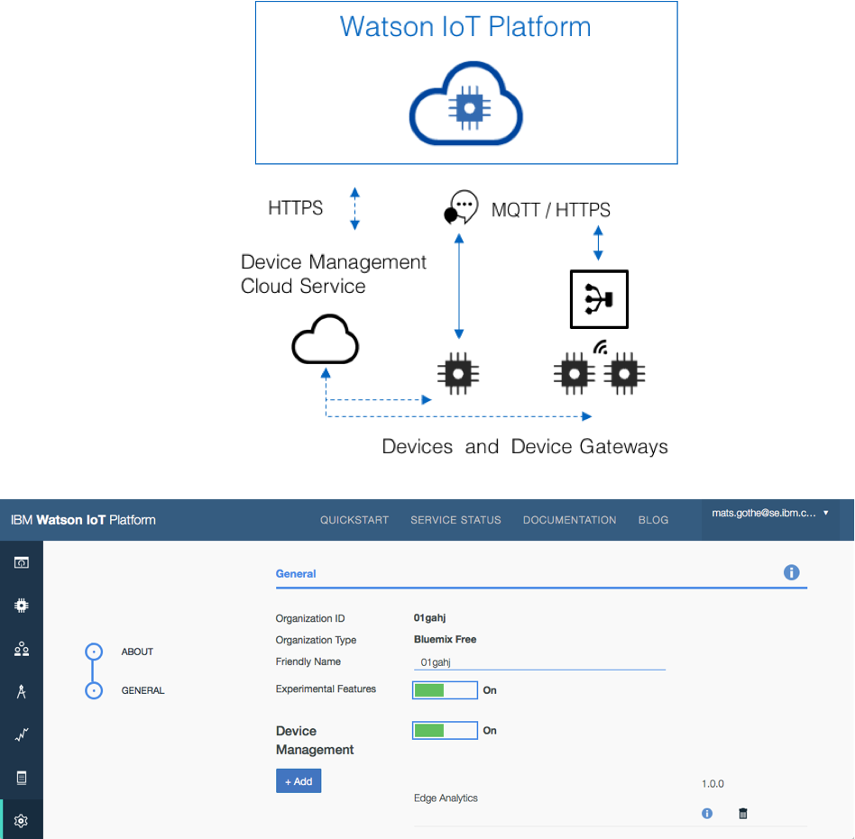Click the Watson IoT cloud chip icon
This screenshot has height=839, width=855.
[x=466, y=104]
